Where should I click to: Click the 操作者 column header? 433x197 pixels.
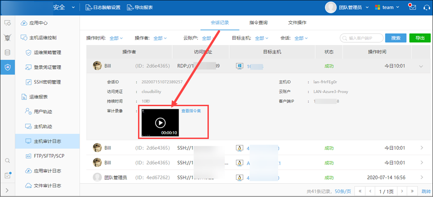click(x=129, y=52)
